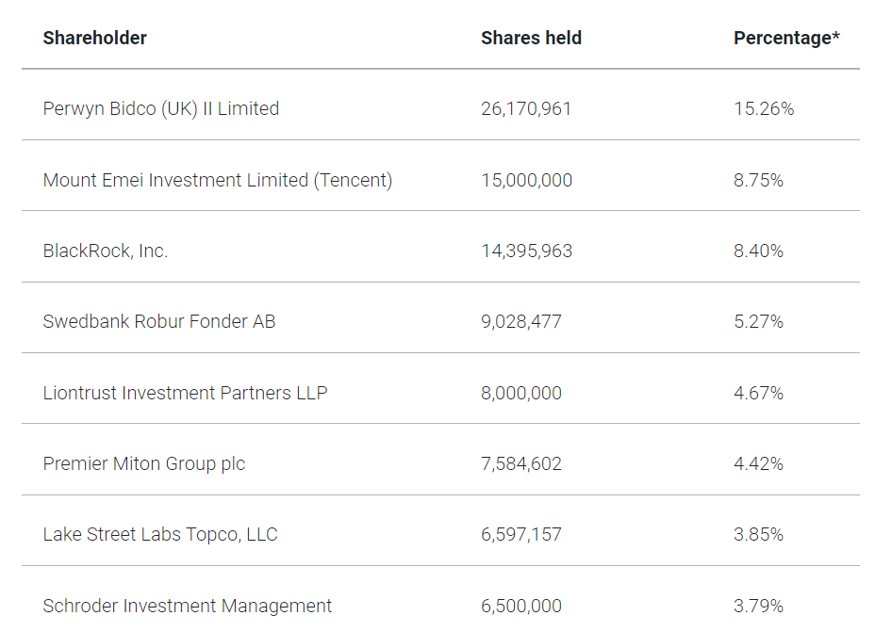Click the Shares held column header
The image size is (875, 632).
pyautogui.click(x=531, y=39)
